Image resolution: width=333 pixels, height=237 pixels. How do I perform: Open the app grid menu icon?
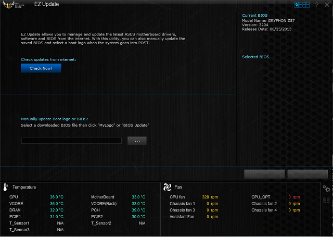tap(302, 5)
